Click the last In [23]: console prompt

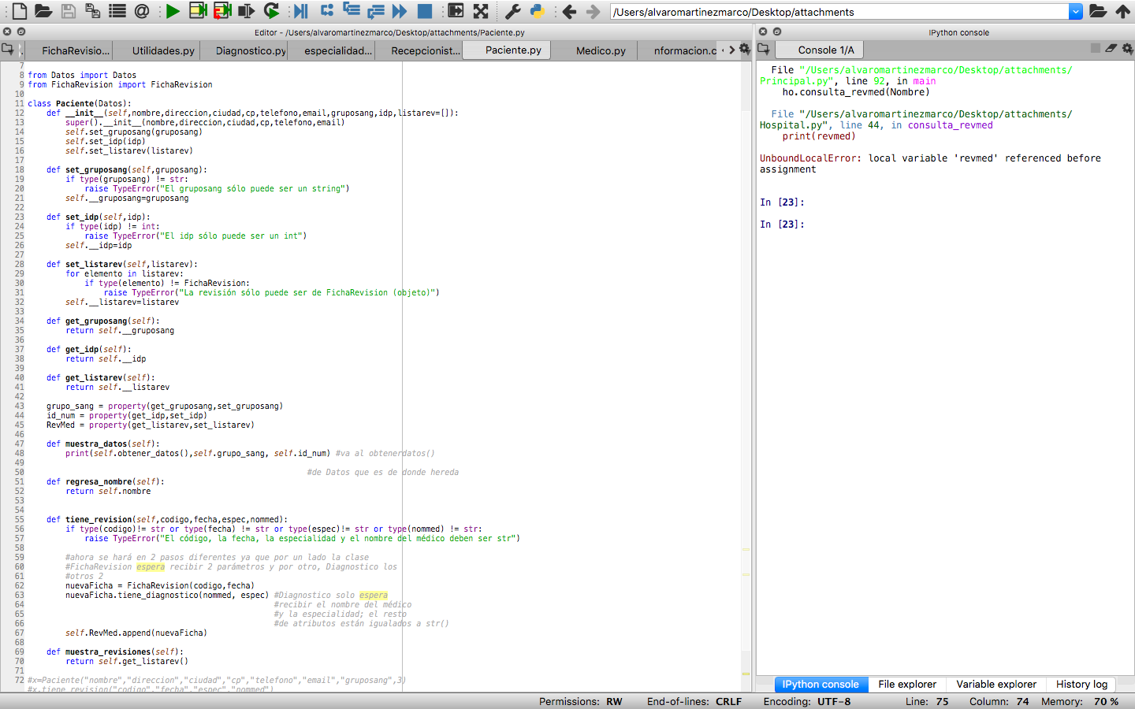pos(782,225)
